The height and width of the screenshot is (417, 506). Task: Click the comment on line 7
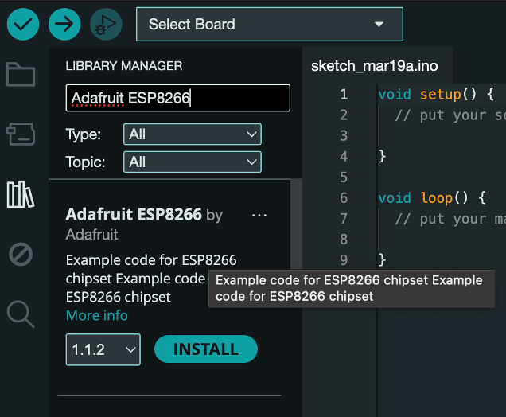coord(450,219)
